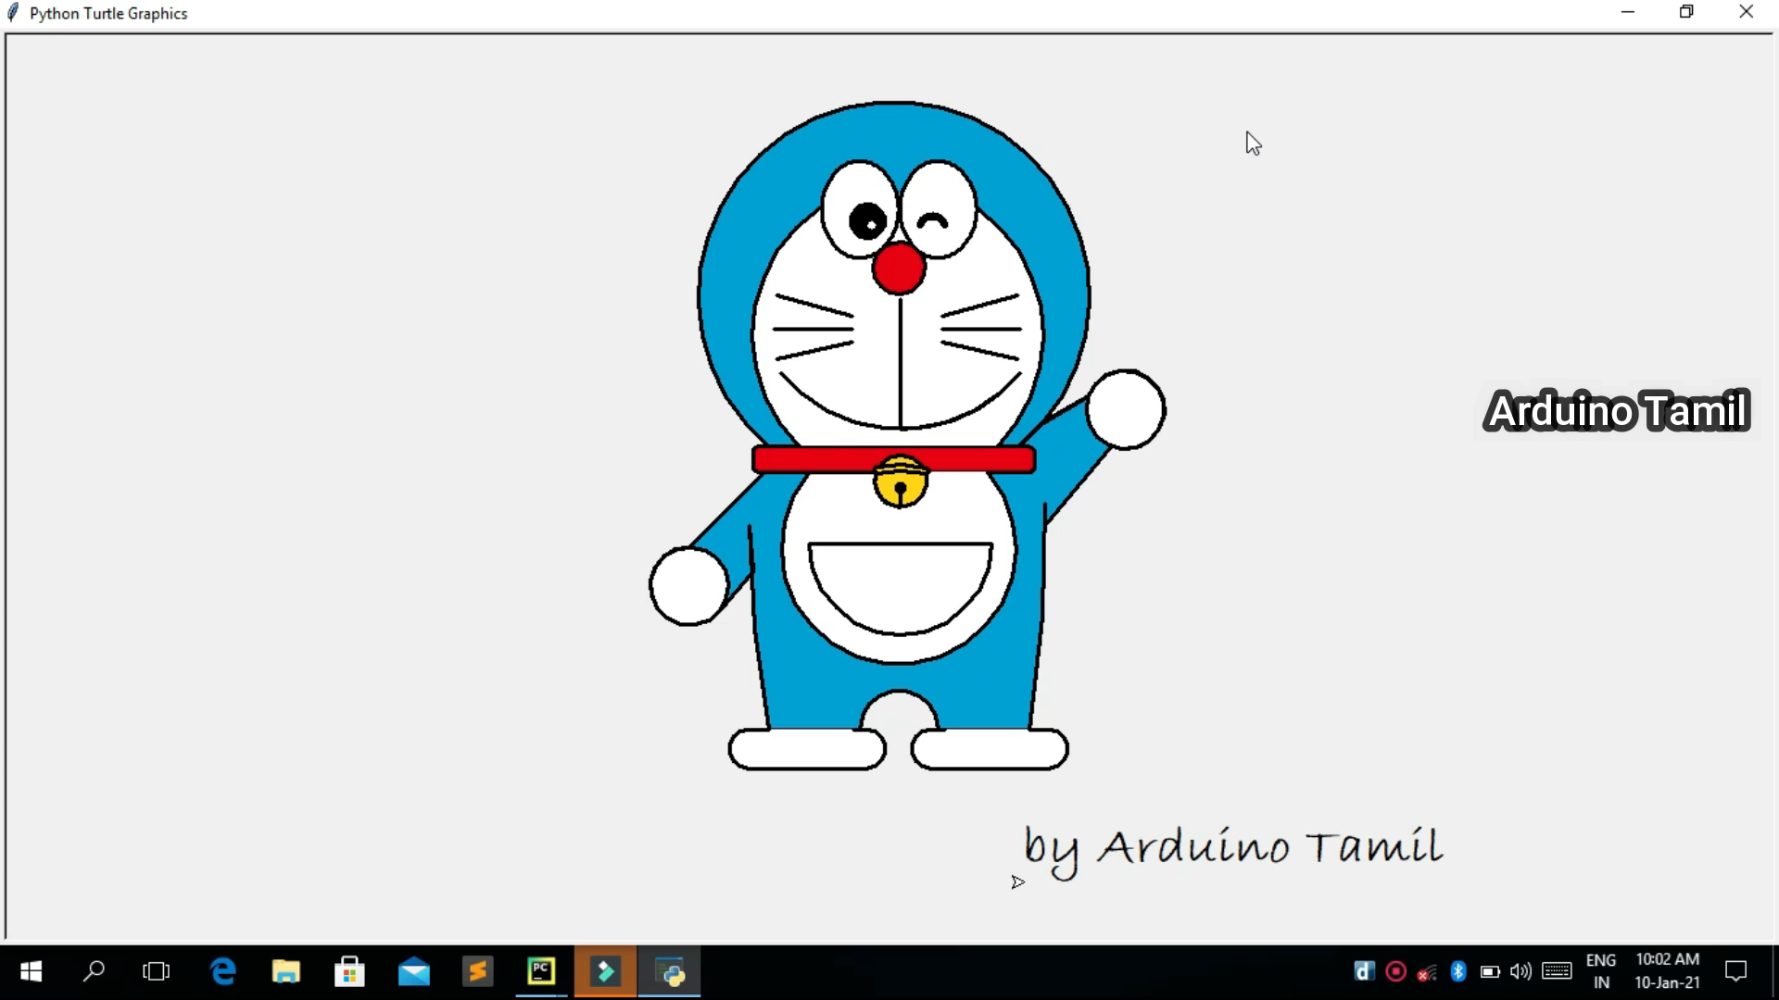Select the active Python Turtle window in taskbar
Viewport: 1779px width, 1000px height.
[x=670, y=971]
